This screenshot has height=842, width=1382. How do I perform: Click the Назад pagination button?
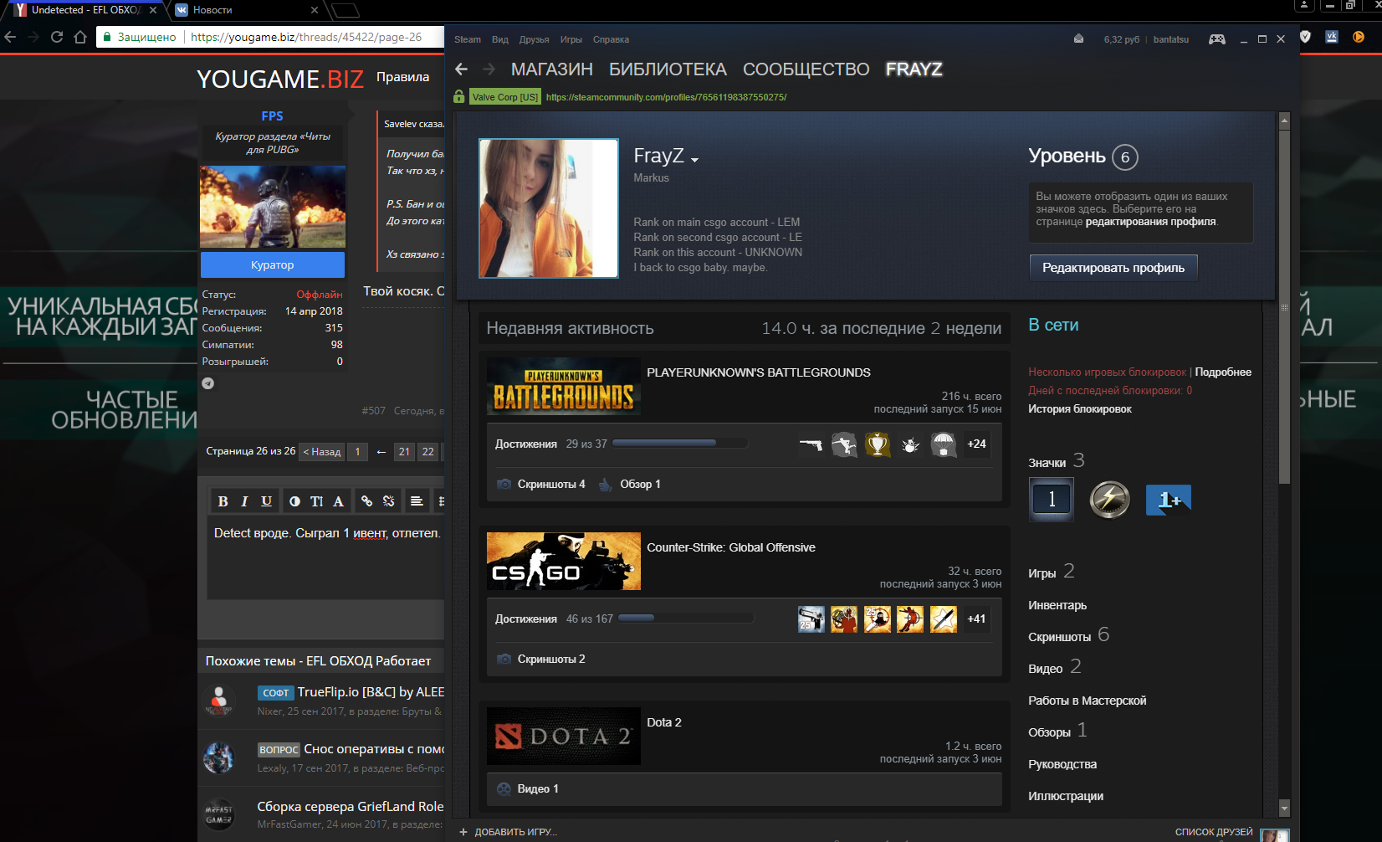point(321,452)
